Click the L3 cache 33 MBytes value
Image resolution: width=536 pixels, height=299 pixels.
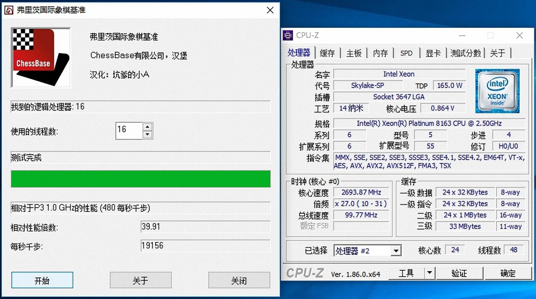(x=465, y=227)
